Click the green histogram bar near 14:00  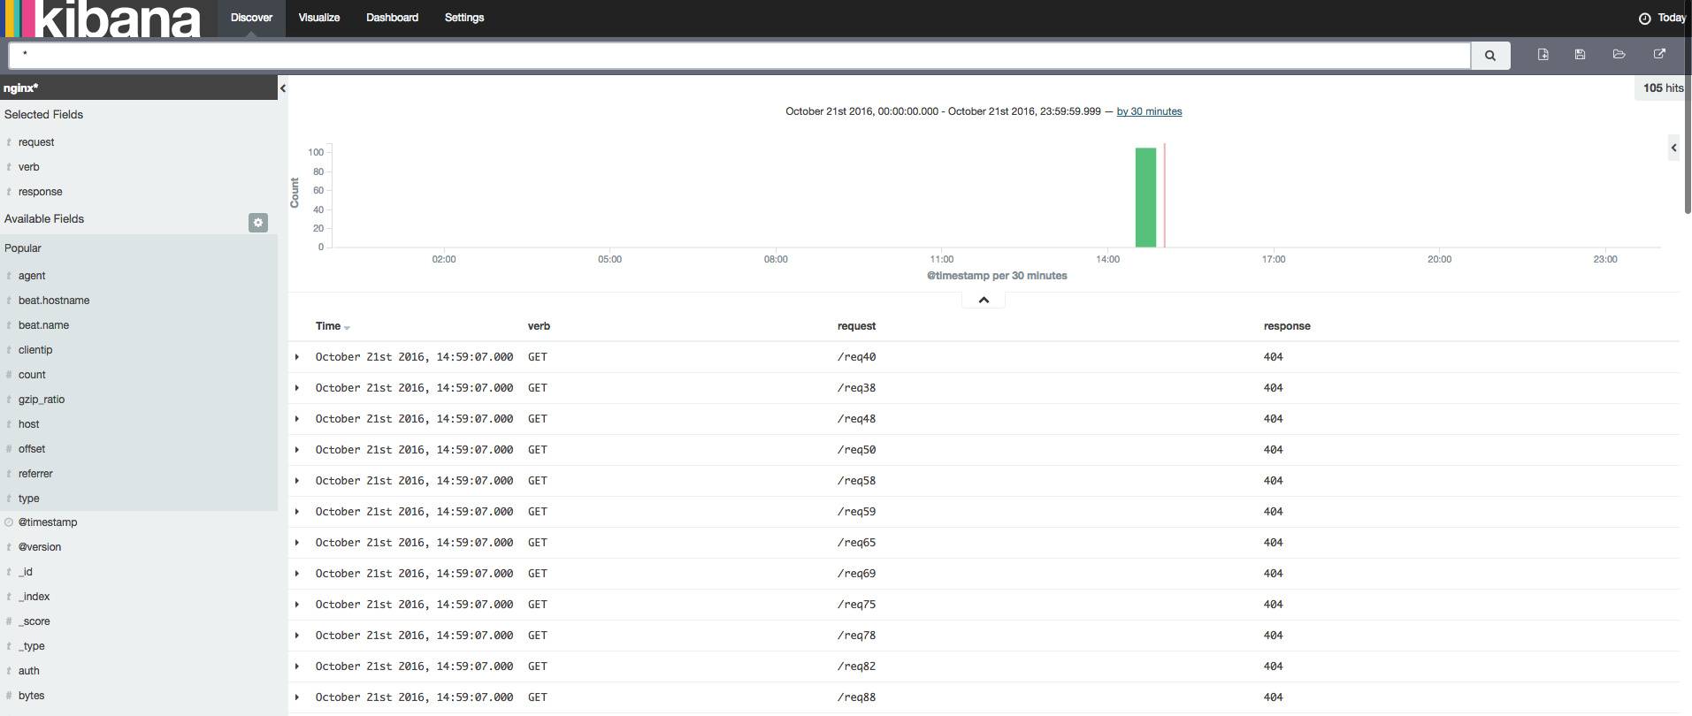[x=1145, y=198]
